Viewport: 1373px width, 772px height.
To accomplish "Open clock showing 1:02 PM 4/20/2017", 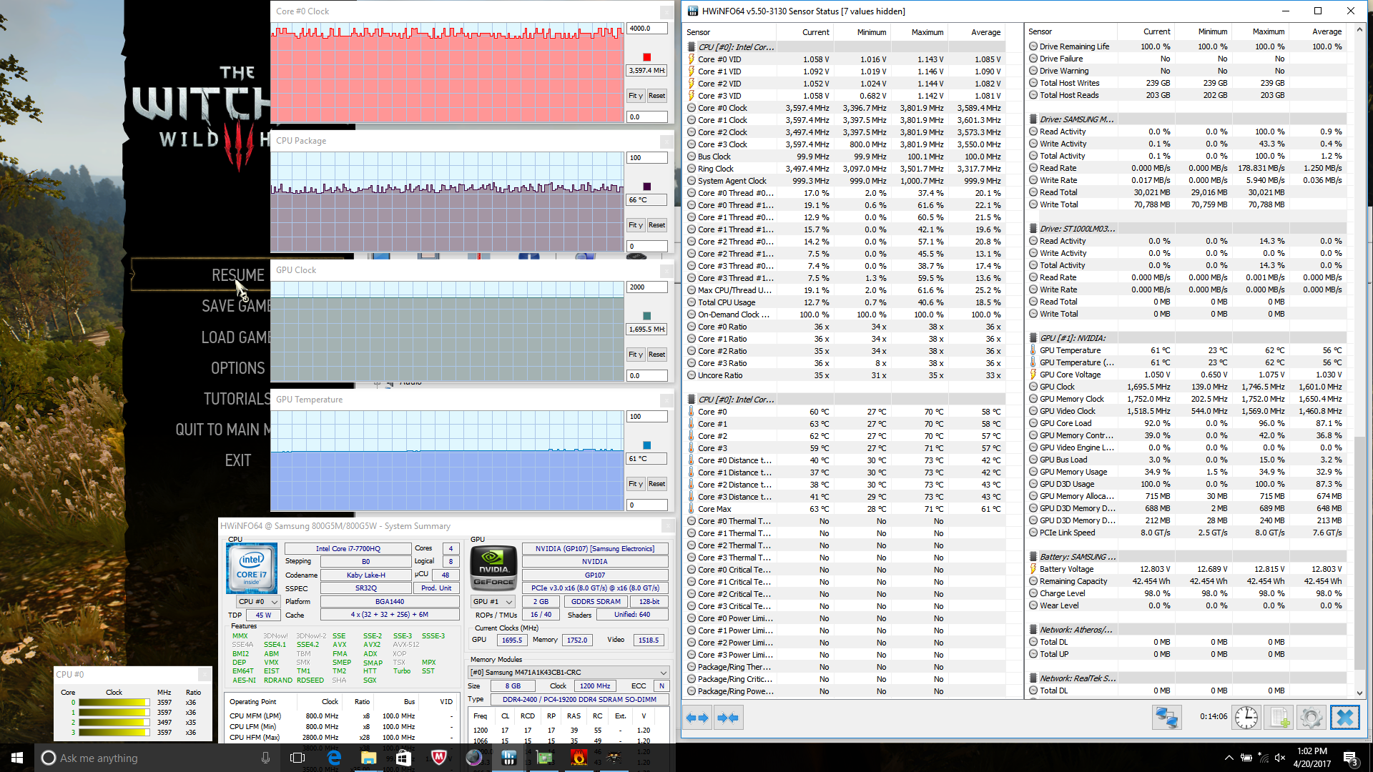I will pos(1312,758).
